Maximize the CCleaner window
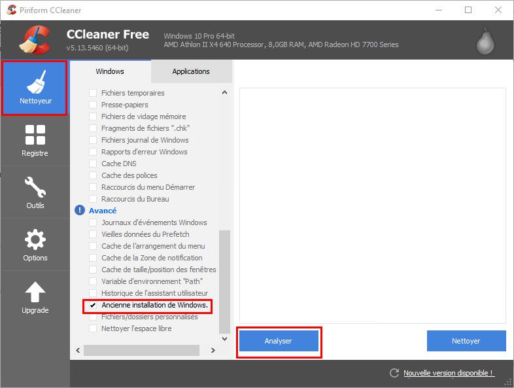The image size is (514, 388). [468, 10]
